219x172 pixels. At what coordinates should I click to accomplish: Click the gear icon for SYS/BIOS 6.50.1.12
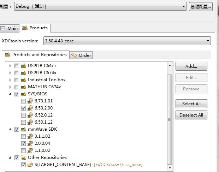(30, 122)
